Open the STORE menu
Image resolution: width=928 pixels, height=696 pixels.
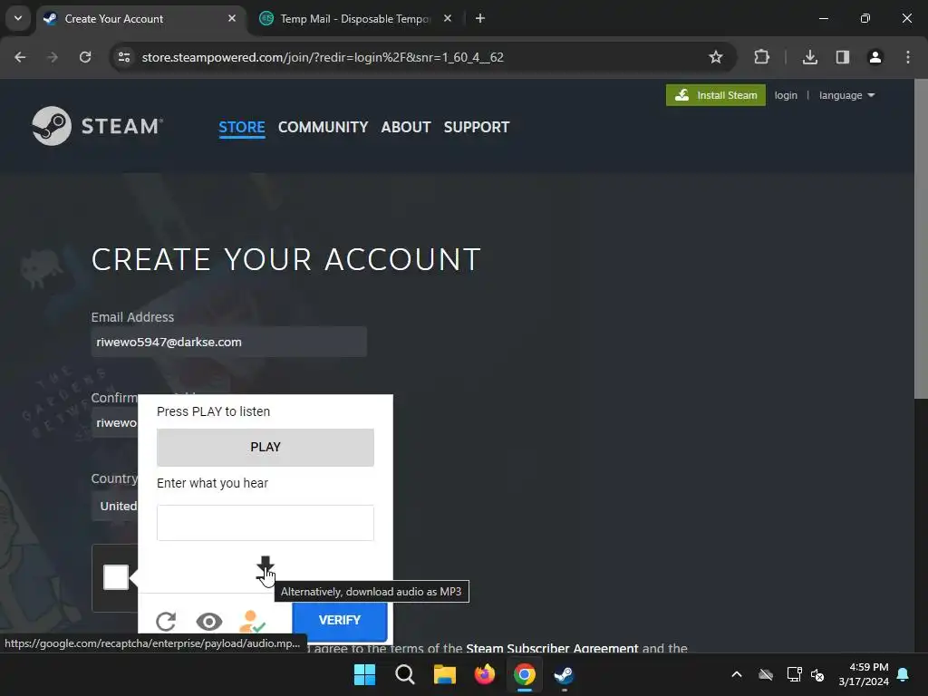click(x=241, y=127)
